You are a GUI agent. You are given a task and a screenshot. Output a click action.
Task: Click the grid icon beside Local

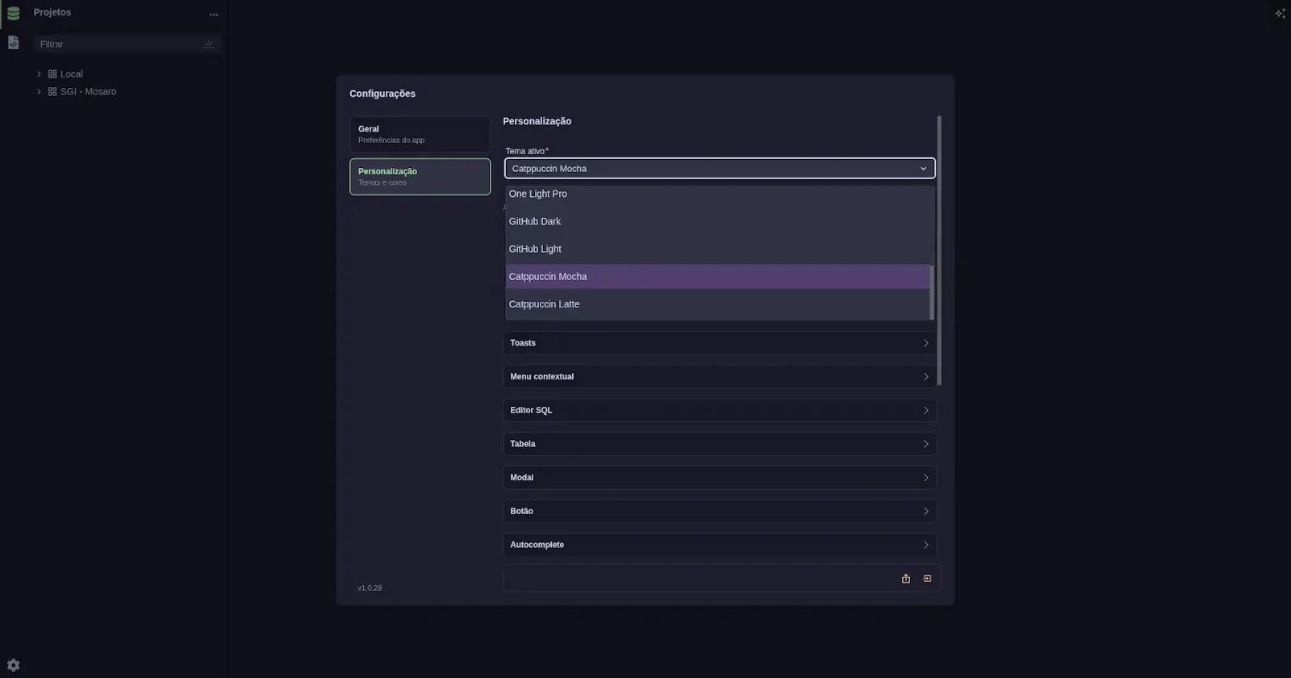[x=52, y=74]
